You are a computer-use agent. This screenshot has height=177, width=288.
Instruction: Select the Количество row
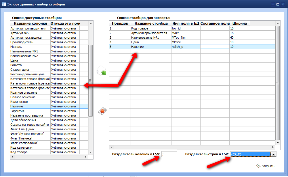coord(49,102)
